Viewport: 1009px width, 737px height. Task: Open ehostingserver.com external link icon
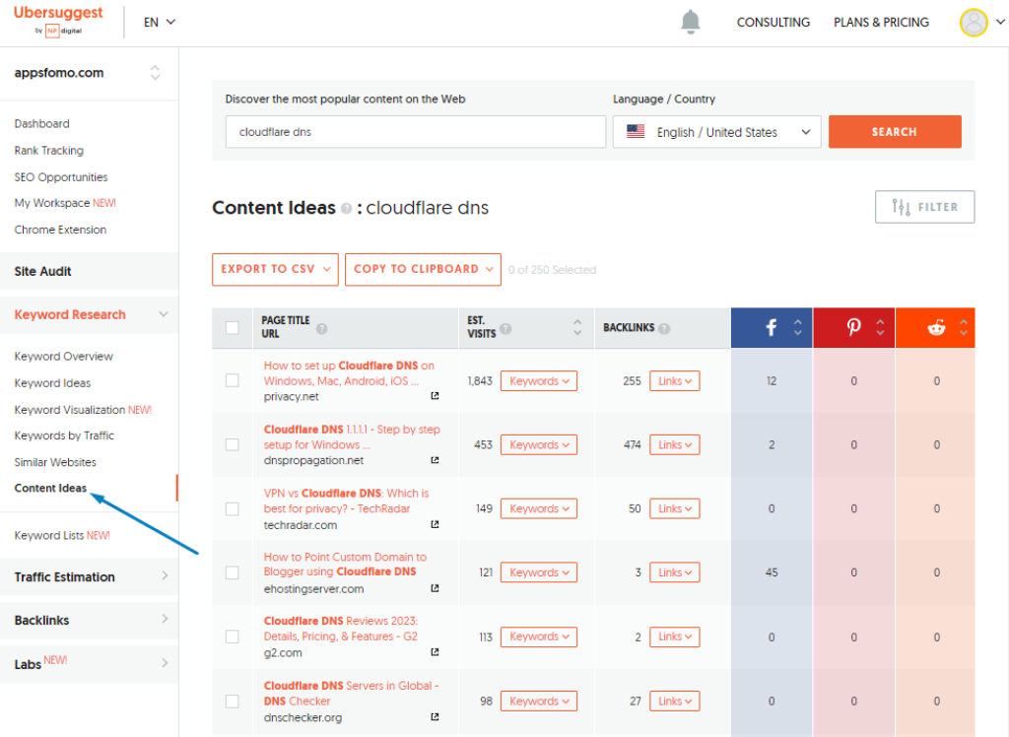[x=435, y=587]
